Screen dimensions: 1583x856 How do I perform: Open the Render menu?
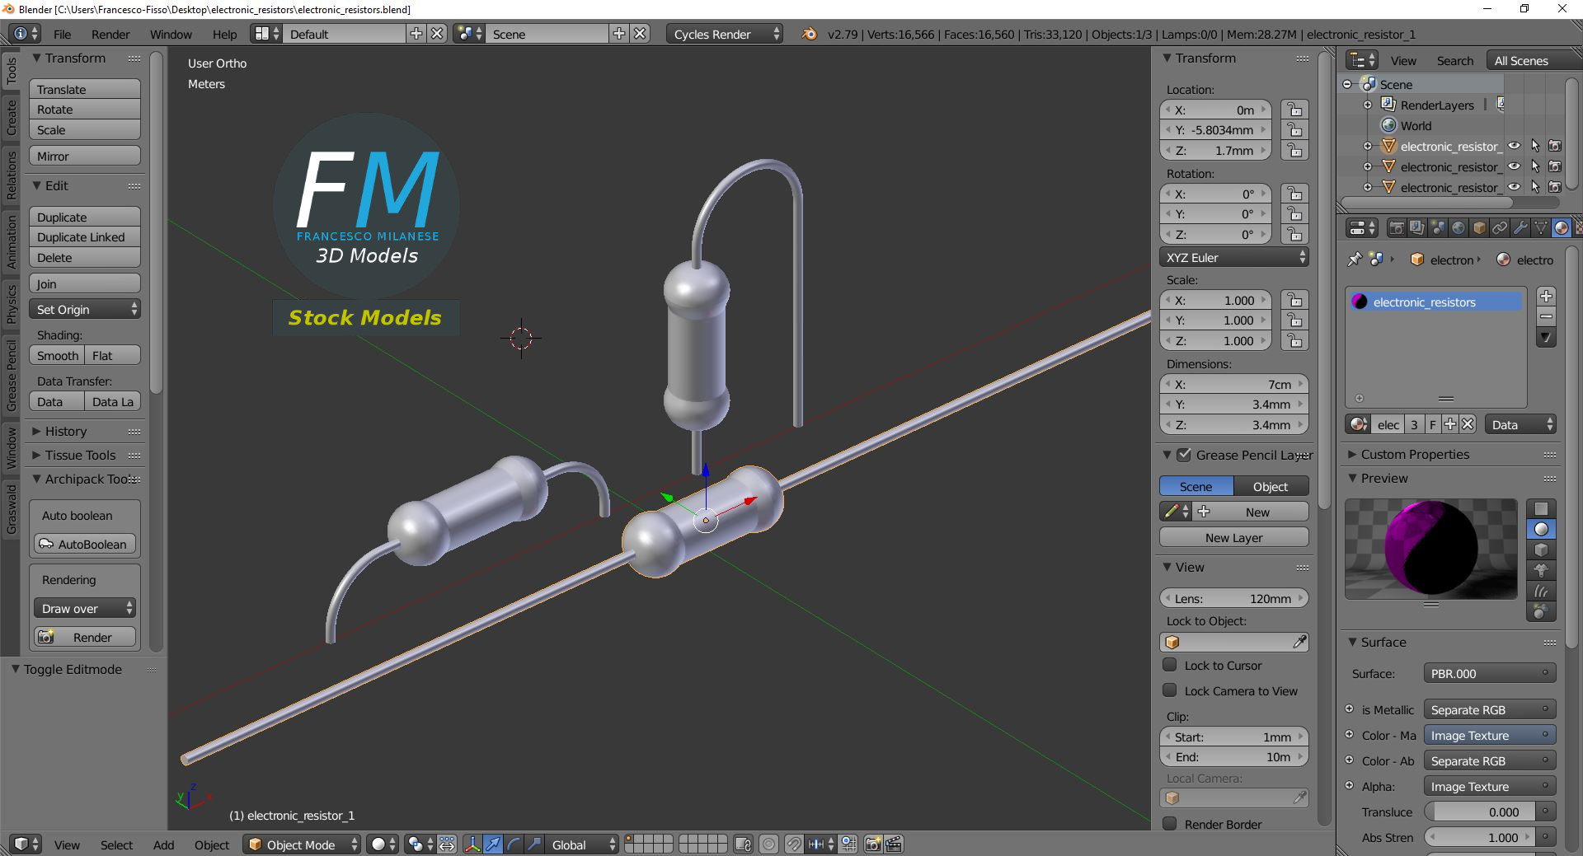coord(110,34)
